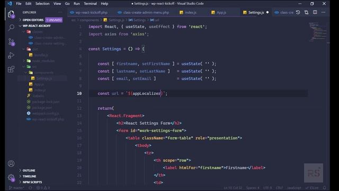Click the line and column indicator in status bar
Screen dimensions: 339x191
[233, 188]
